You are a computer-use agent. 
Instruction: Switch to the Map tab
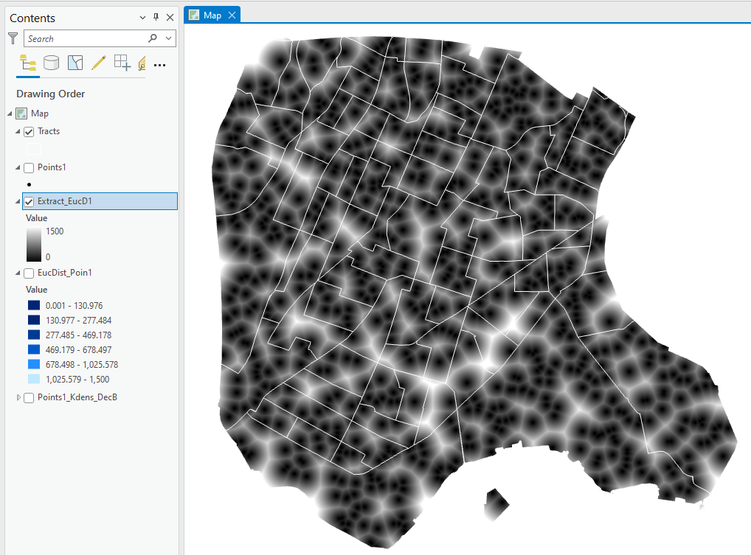(x=212, y=13)
